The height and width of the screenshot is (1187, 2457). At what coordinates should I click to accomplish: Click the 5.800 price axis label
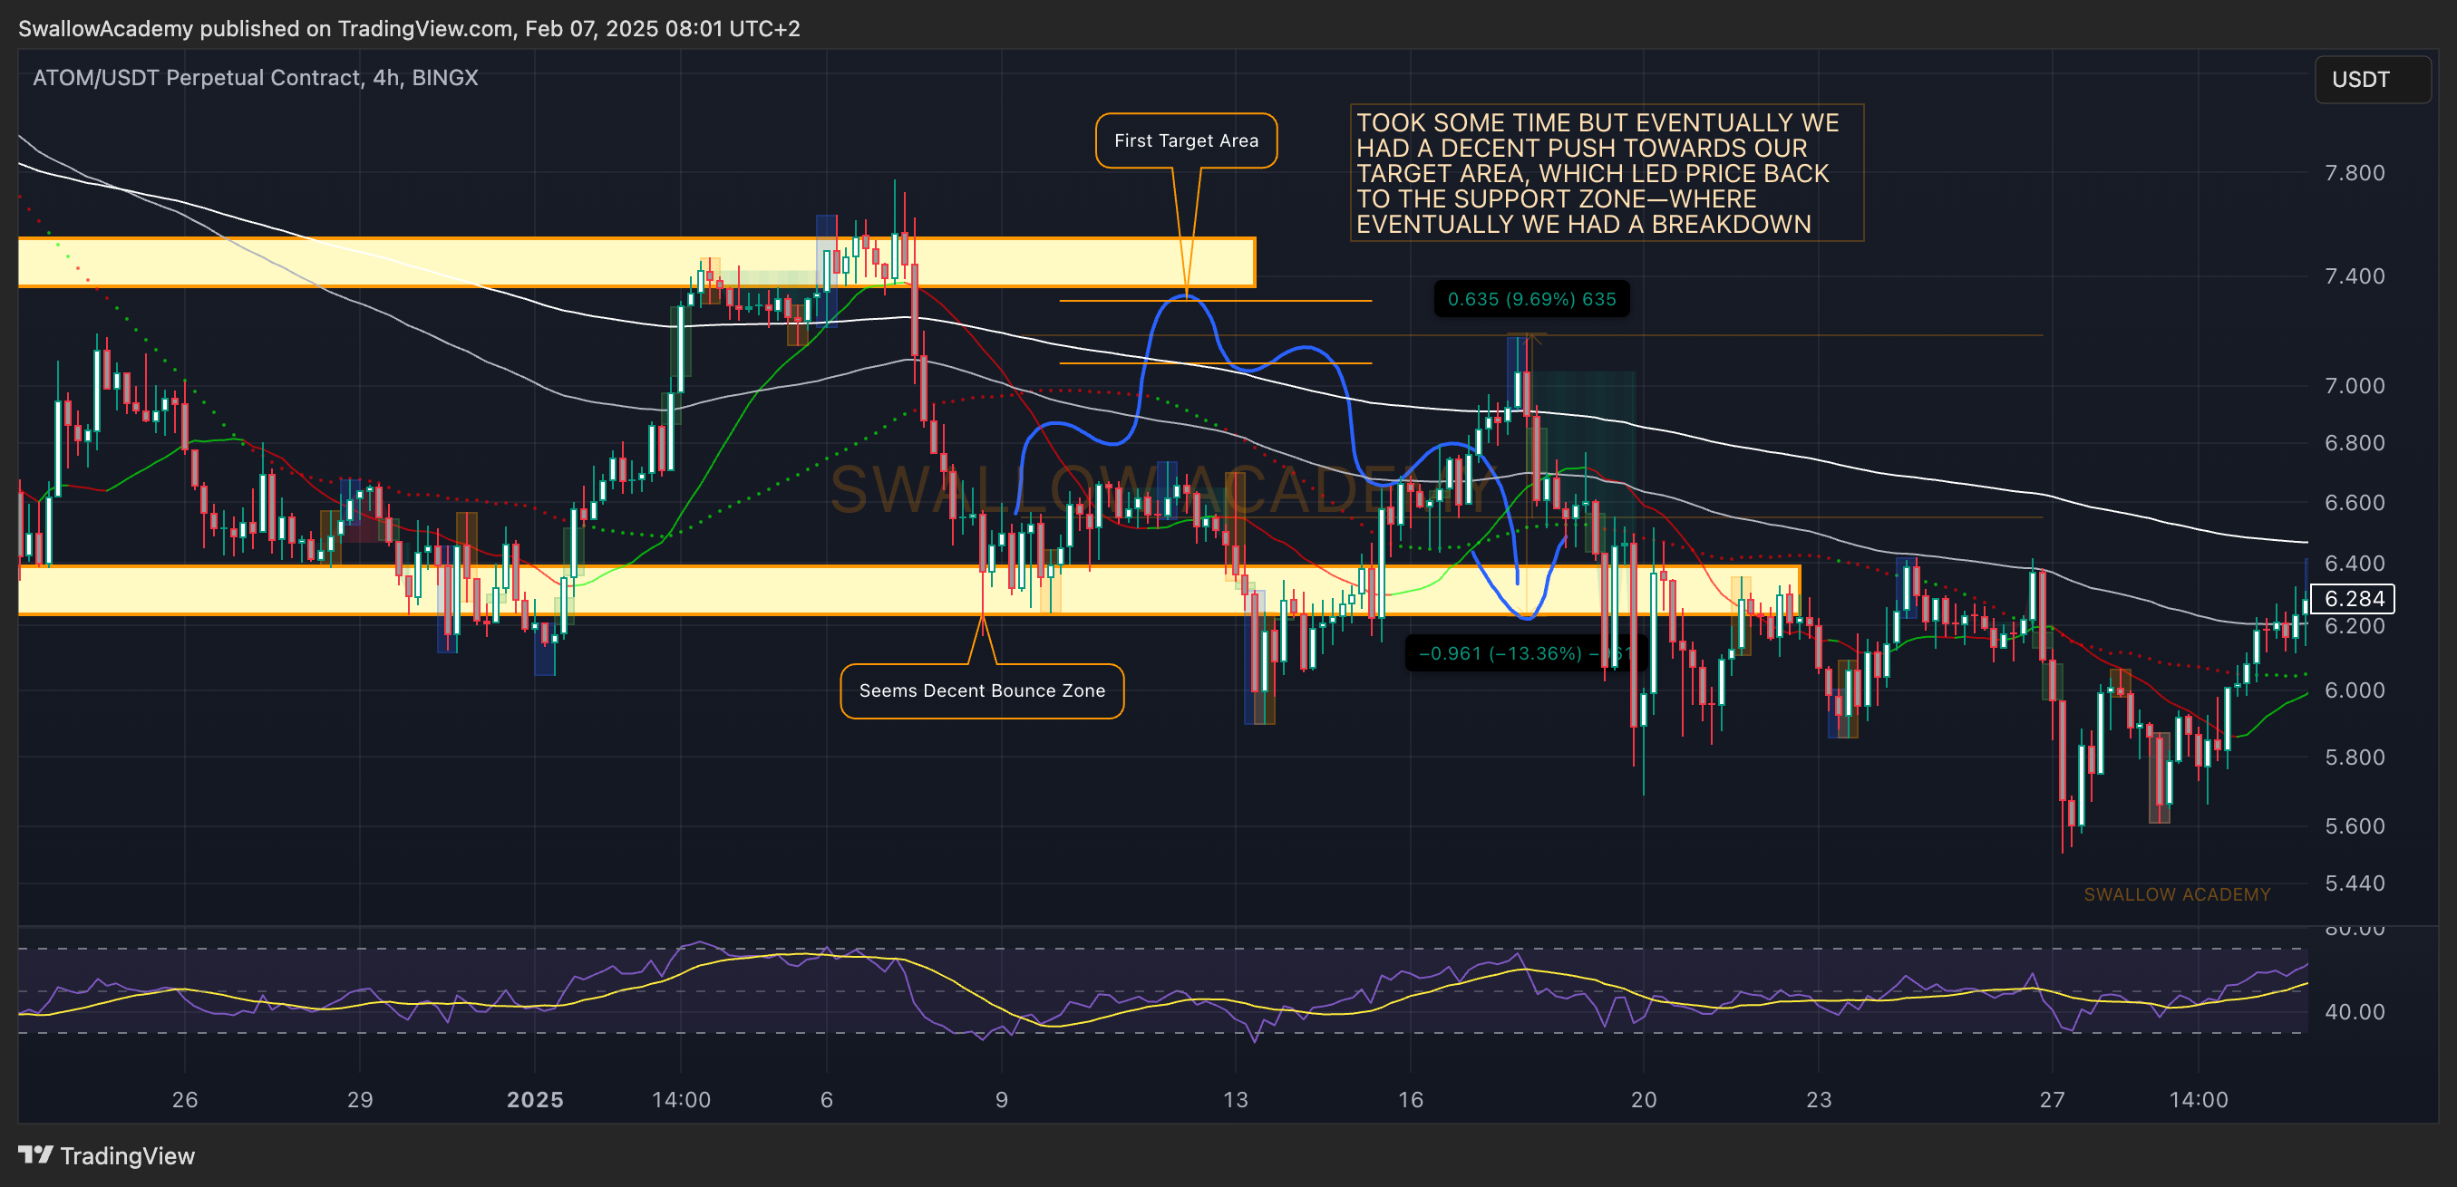point(2354,757)
